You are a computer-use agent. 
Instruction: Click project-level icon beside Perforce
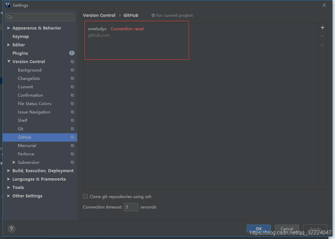72,154
